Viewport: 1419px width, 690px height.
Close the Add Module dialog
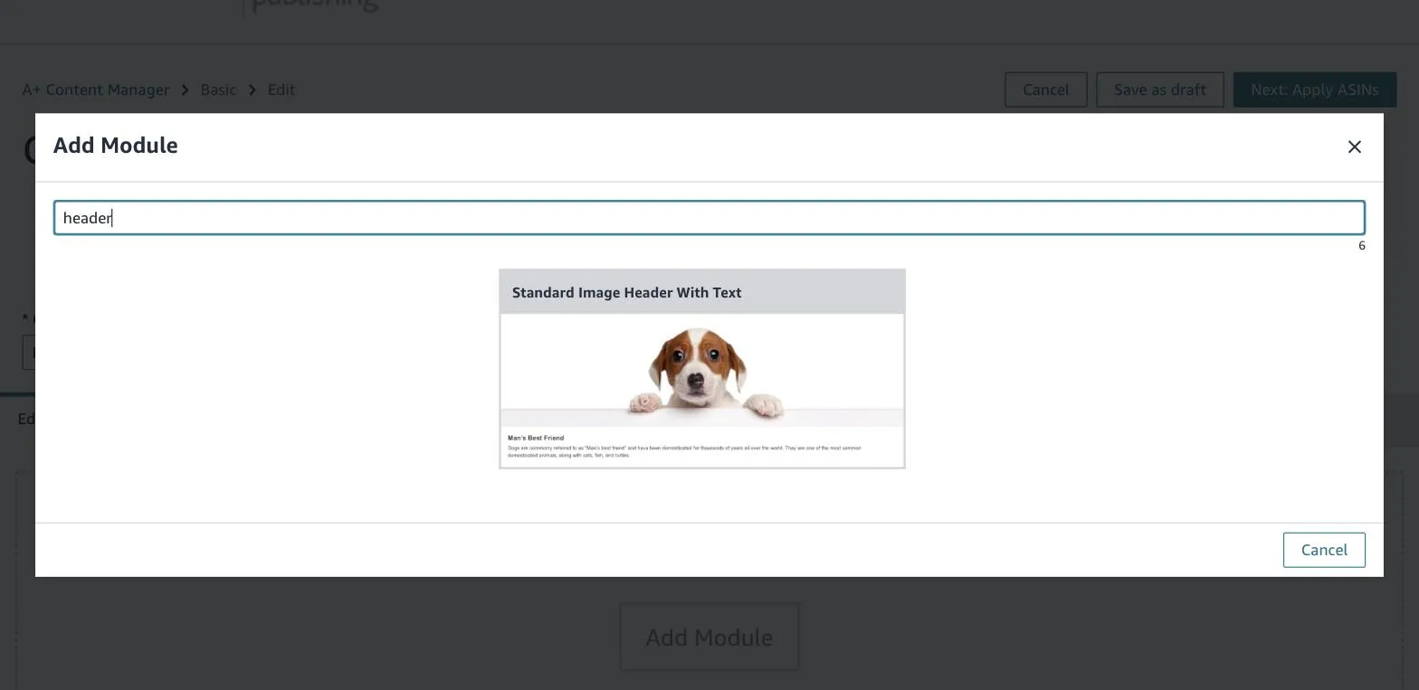point(1354,147)
